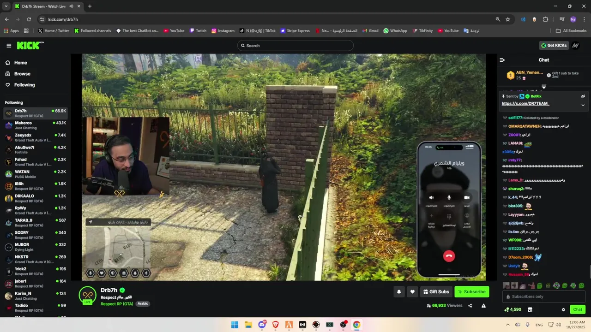The width and height of the screenshot is (591, 332).
Task: Open the Respect RP (GTA) category link
Action: pyautogui.click(x=117, y=303)
